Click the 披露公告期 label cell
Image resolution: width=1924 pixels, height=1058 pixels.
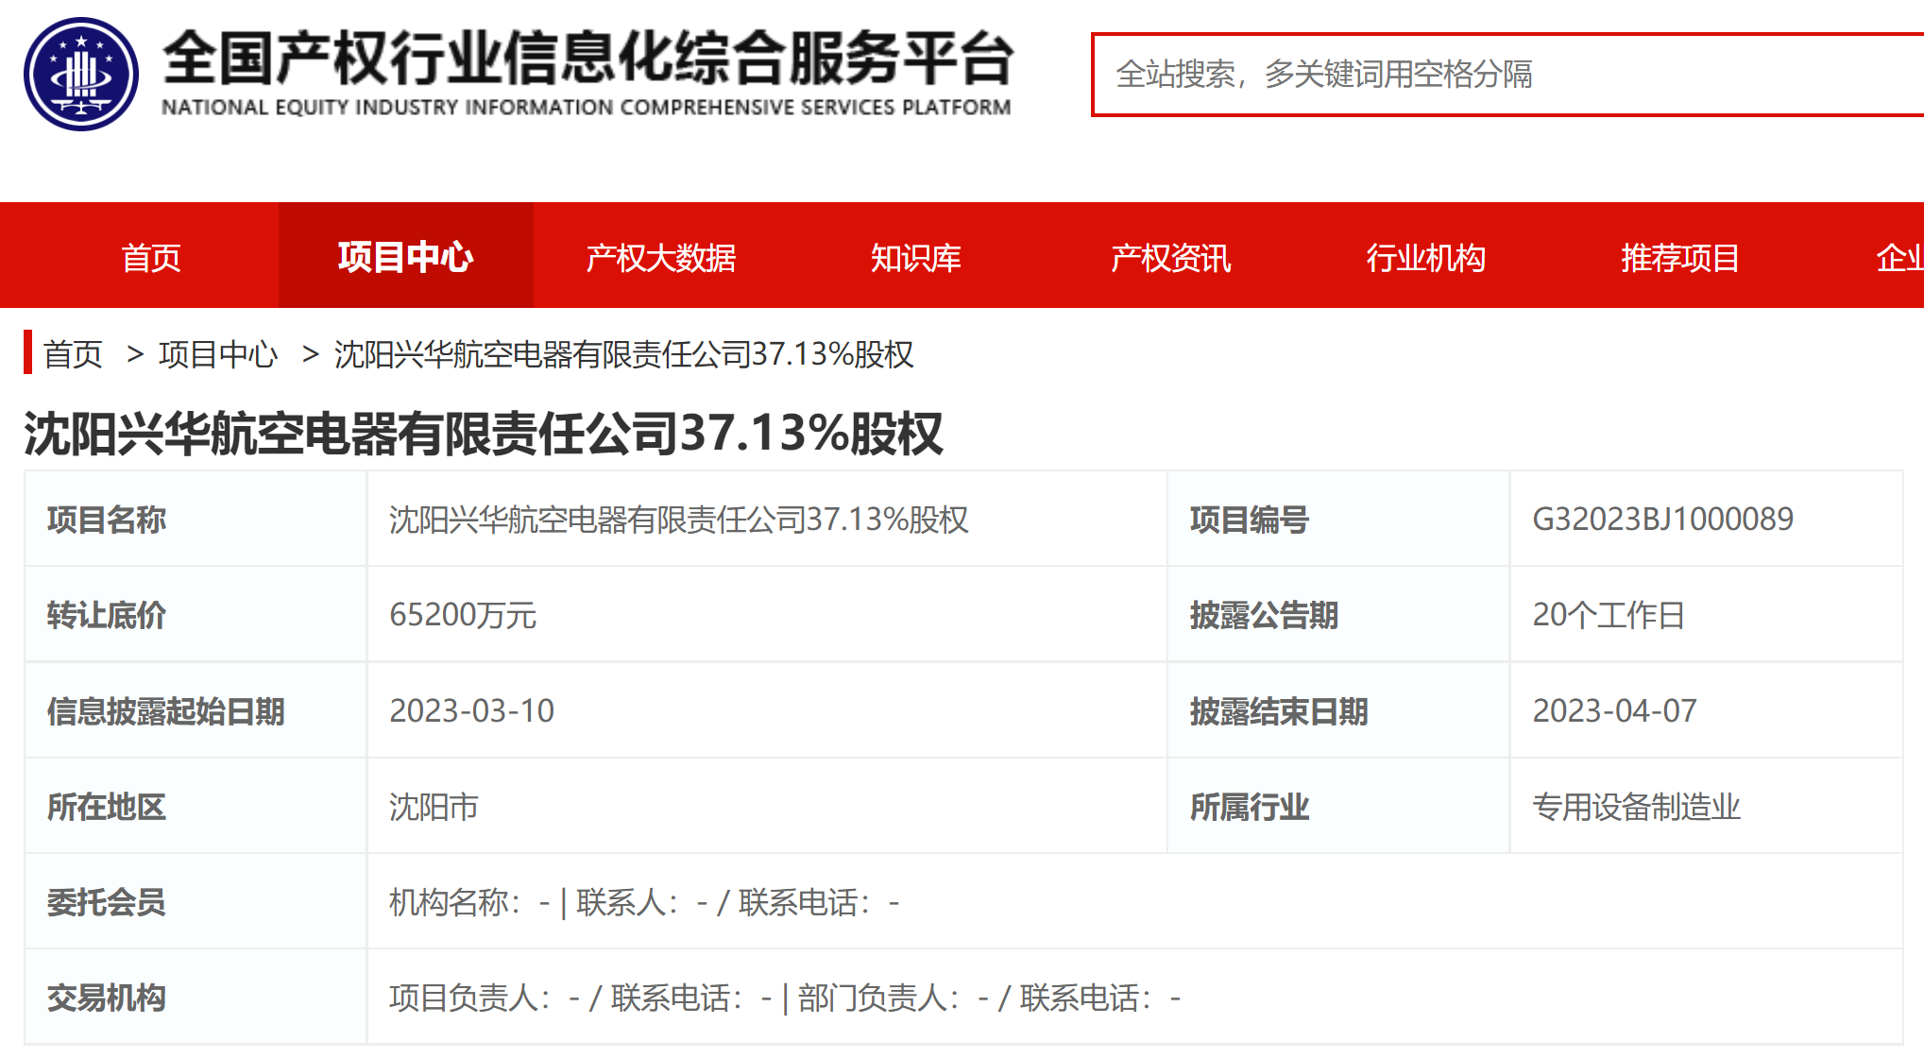point(1338,615)
